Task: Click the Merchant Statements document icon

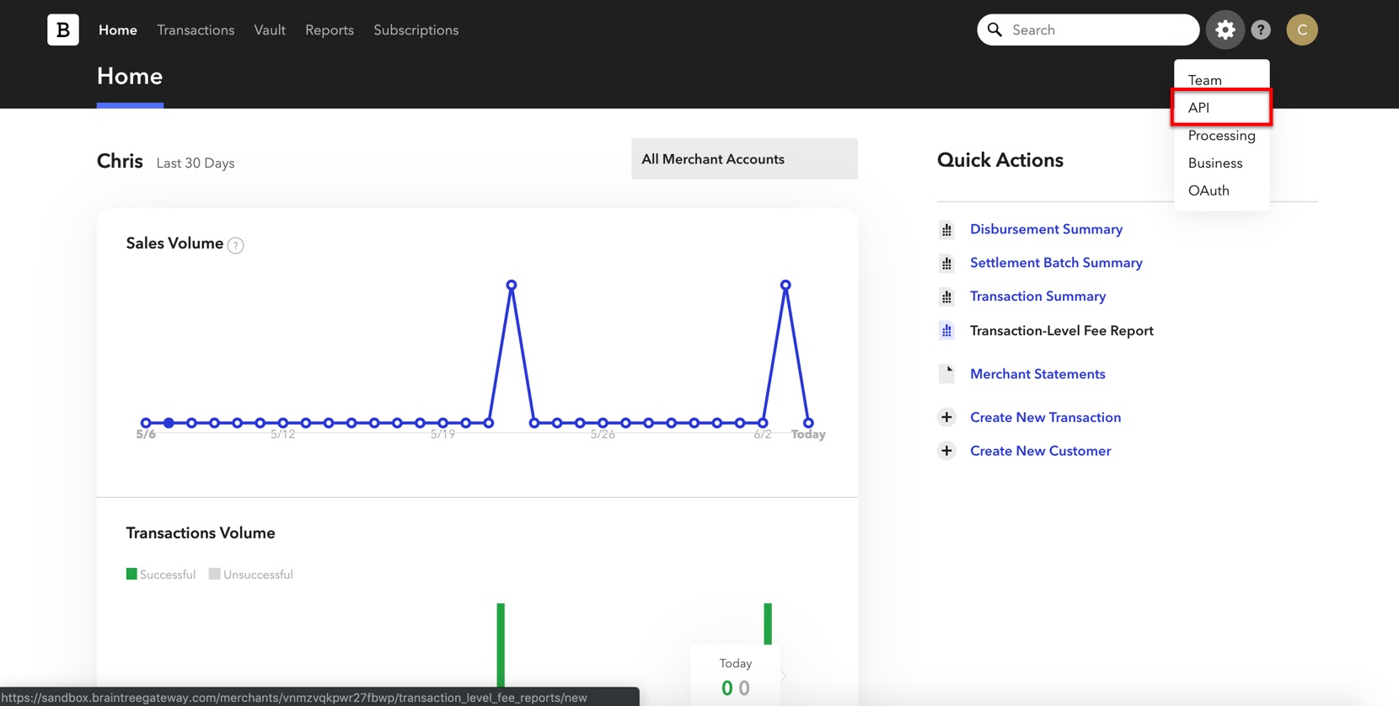Action: [946, 373]
